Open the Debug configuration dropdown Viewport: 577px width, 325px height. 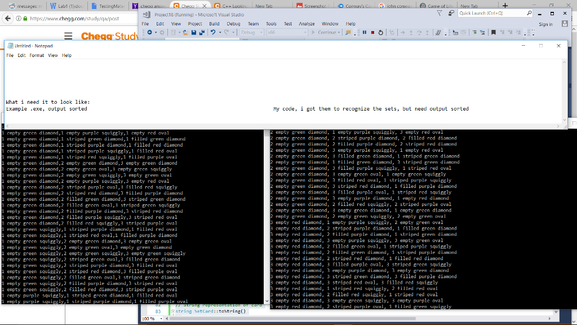point(251,32)
